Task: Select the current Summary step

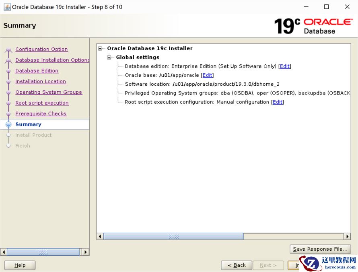Action: click(x=28, y=124)
